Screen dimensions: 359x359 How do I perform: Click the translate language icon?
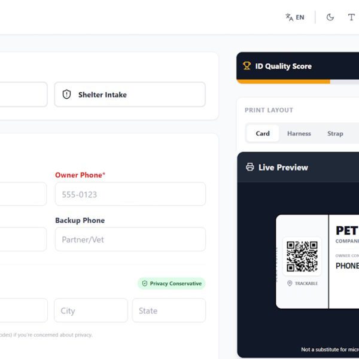(290, 17)
